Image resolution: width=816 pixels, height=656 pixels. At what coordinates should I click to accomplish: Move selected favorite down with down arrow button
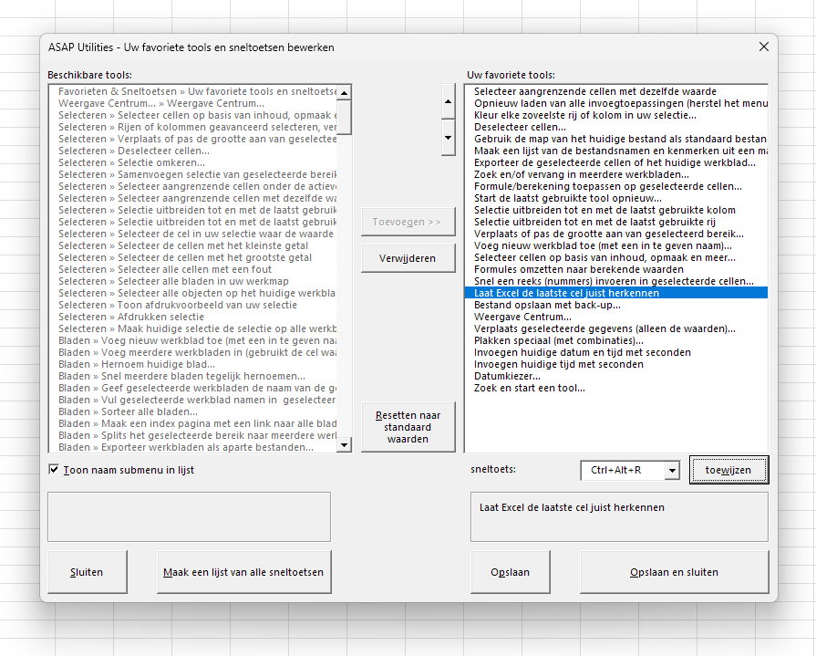pyautogui.click(x=448, y=138)
